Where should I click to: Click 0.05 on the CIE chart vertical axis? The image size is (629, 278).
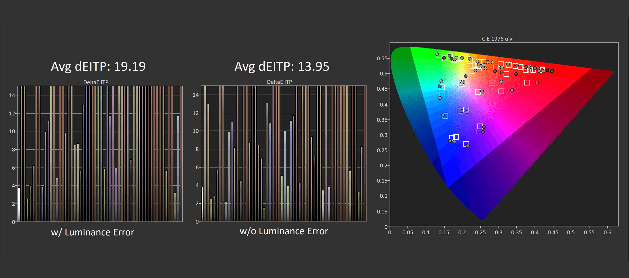[x=382, y=212]
